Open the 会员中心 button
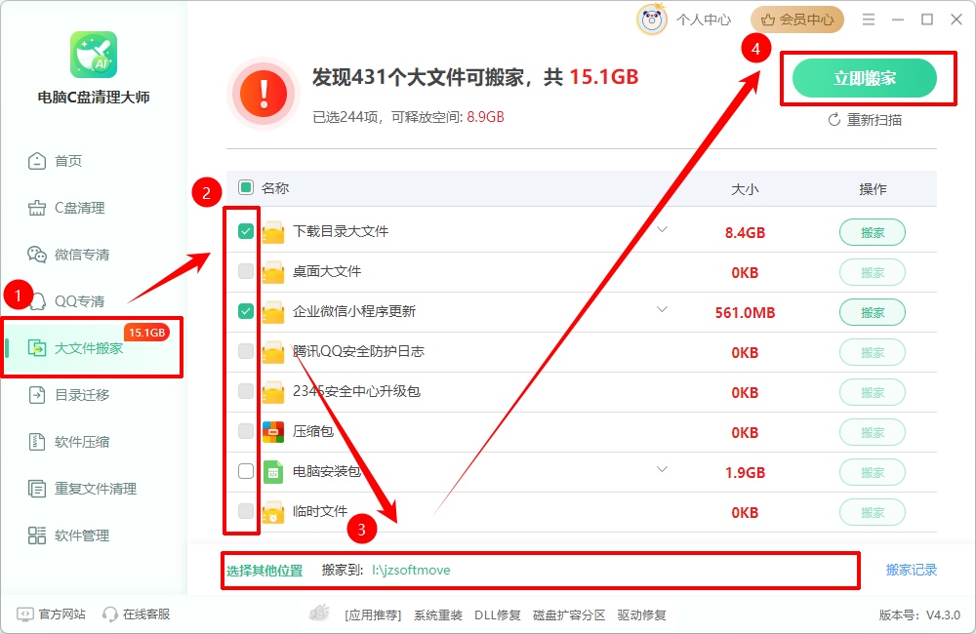This screenshot has height=634, width=976. coord(796,20)
